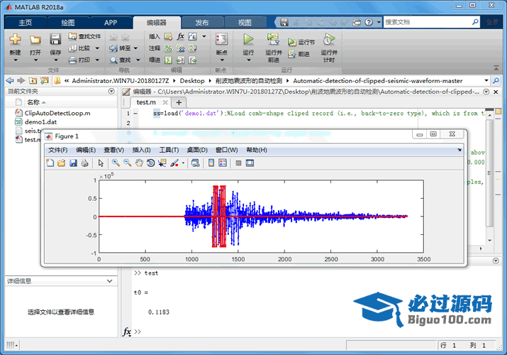This screenshot has width=507, height=355.
Task: Run the script with the green 运行 arrow
Action: [x=248, y=39]
